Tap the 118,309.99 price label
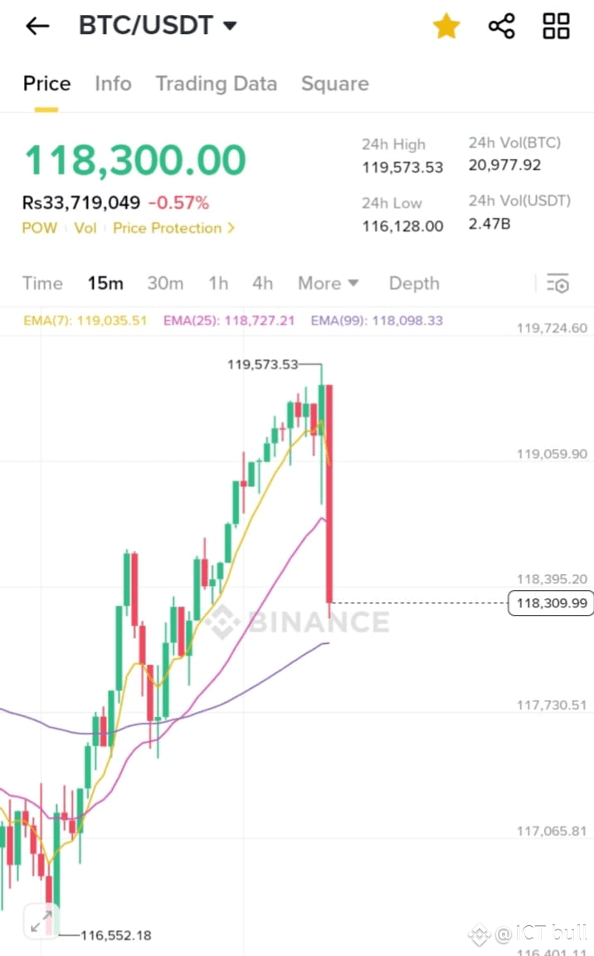The width and height of the screenshot is (594, 956). [550, 603]
